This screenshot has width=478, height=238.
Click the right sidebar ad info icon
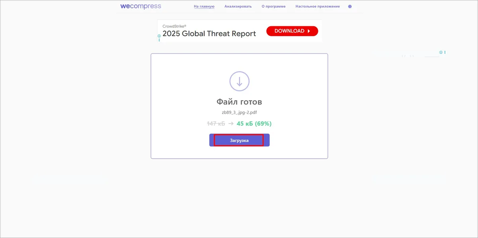(x=441, y=52)
